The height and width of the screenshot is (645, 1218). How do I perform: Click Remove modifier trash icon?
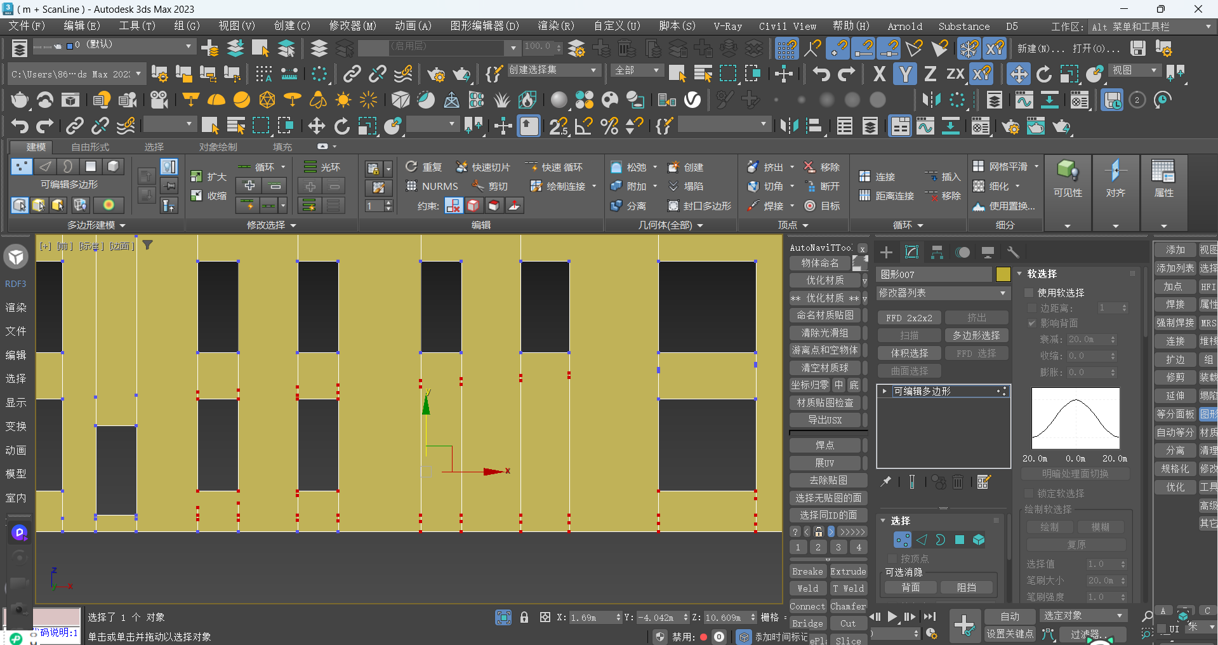click(x=958, y=482)
